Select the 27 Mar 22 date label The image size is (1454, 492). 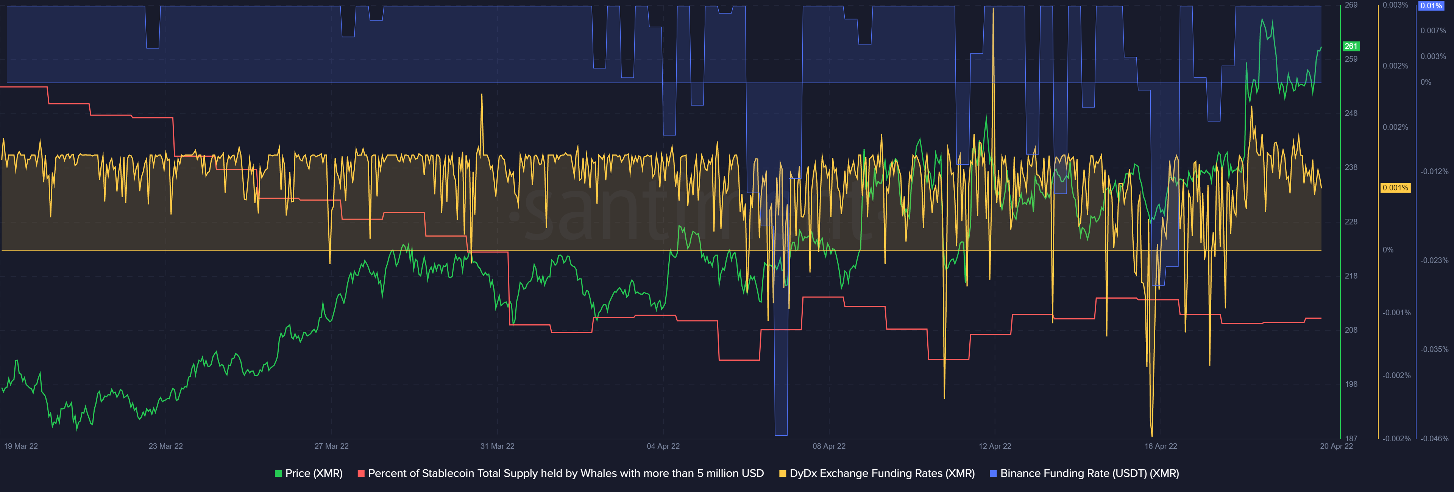(331, 446)
